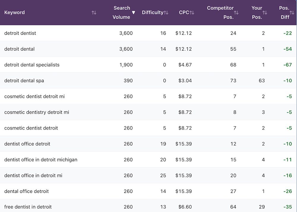Select 'detroit dental spa' keyword cell
Viewport: 297px width, 212px height.
24,80
